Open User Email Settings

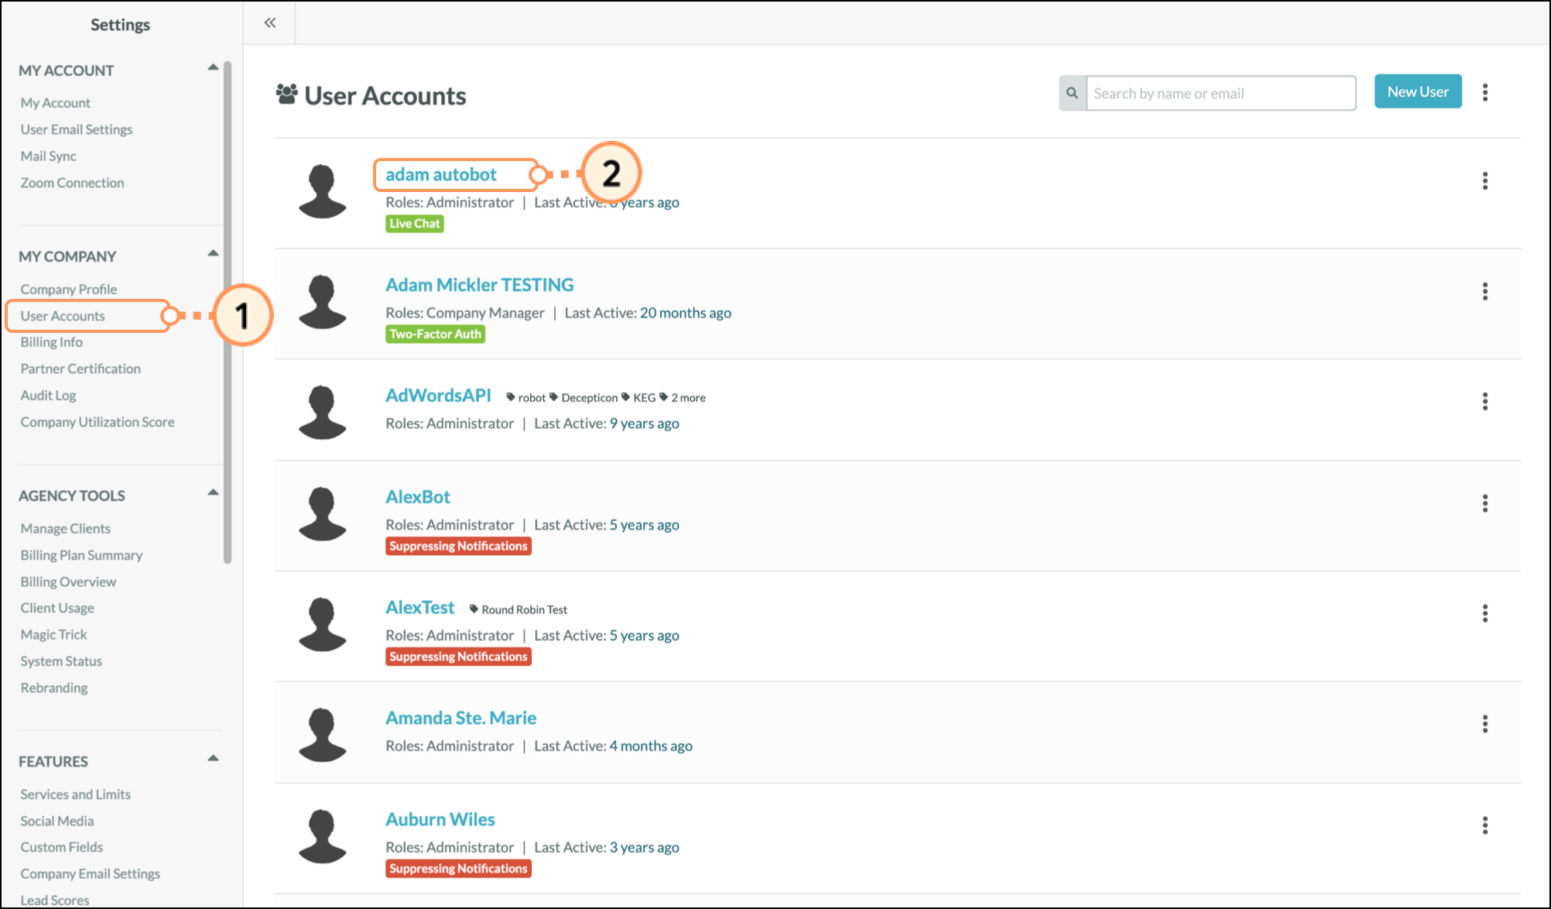(77, 129)
